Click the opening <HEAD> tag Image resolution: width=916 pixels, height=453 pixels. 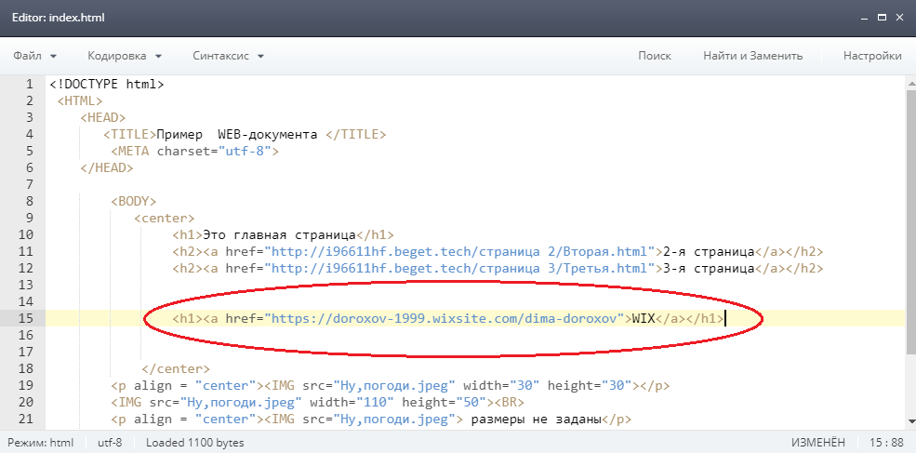(x=103, y=117)
